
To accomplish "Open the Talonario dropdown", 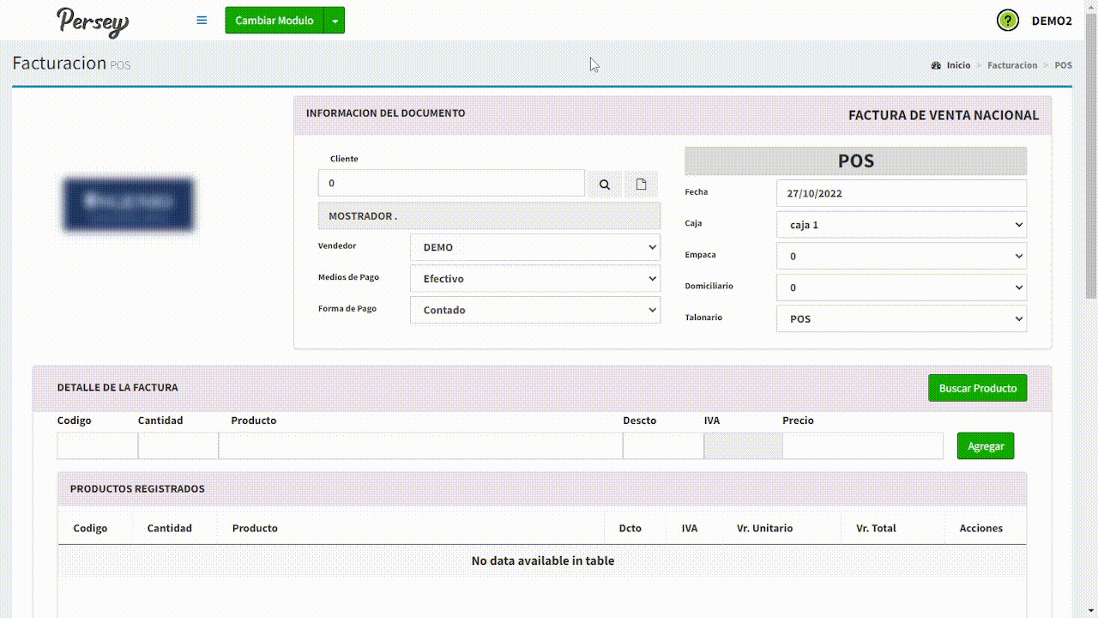I will (x=901, y=318).
